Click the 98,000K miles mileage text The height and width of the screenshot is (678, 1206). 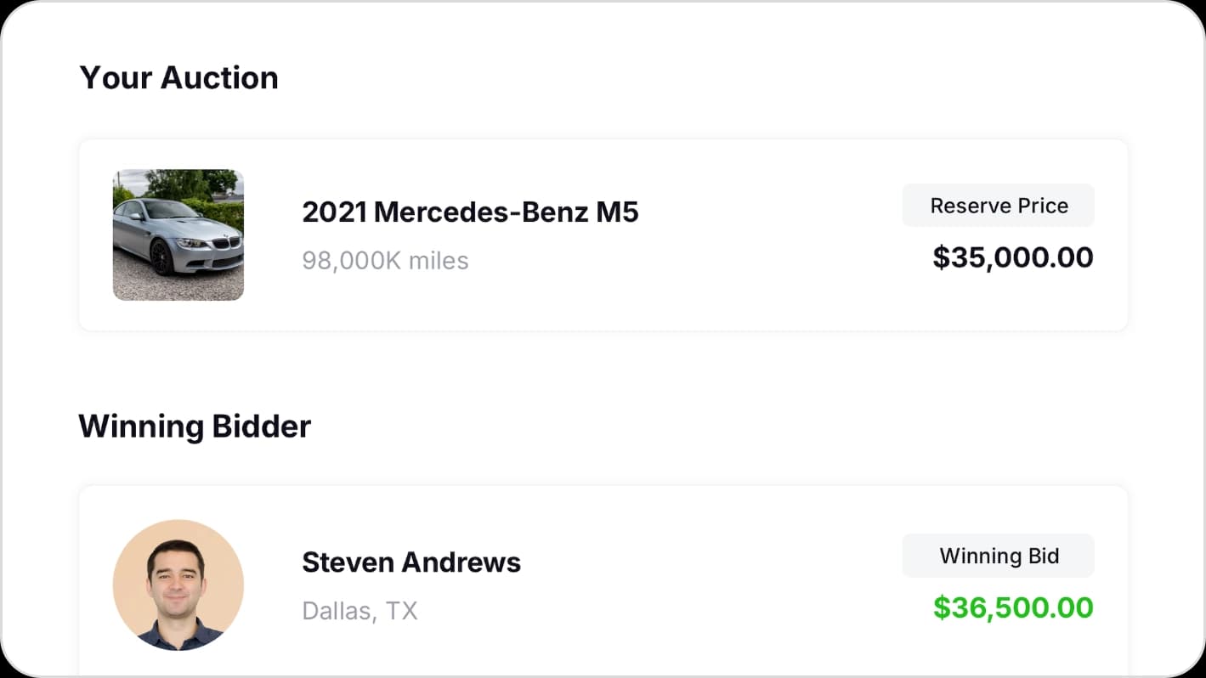(x=385, y=260)
